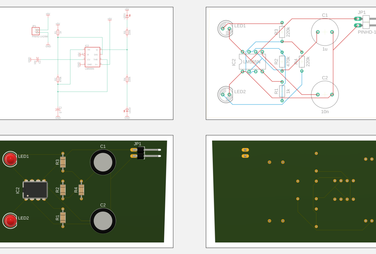Open the schematic preview thumbnail
Viewport: 376px width, 254px height.
[x=87, y=63]
